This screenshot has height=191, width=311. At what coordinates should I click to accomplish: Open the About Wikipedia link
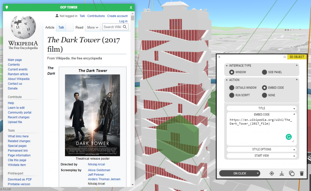19,79
